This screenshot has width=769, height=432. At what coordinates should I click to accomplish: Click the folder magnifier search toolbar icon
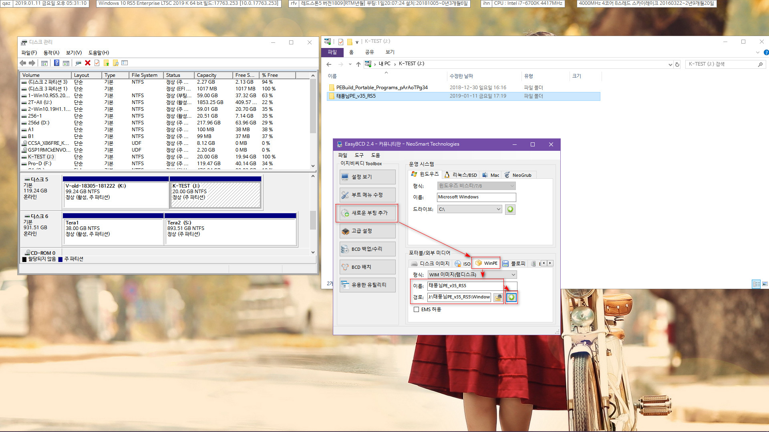[x=116, y=63]
